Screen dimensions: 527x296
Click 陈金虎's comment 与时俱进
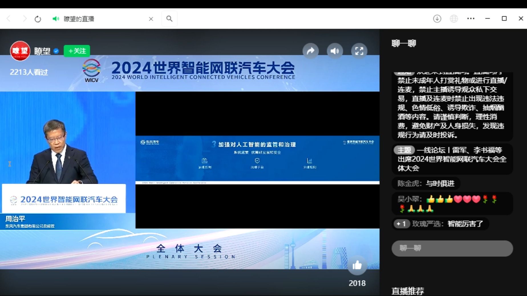pos(426,184)
